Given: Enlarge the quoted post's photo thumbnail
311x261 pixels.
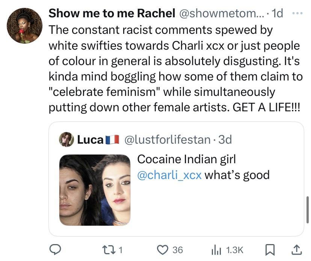Looking at the screenshot, I should click(95, 190).
